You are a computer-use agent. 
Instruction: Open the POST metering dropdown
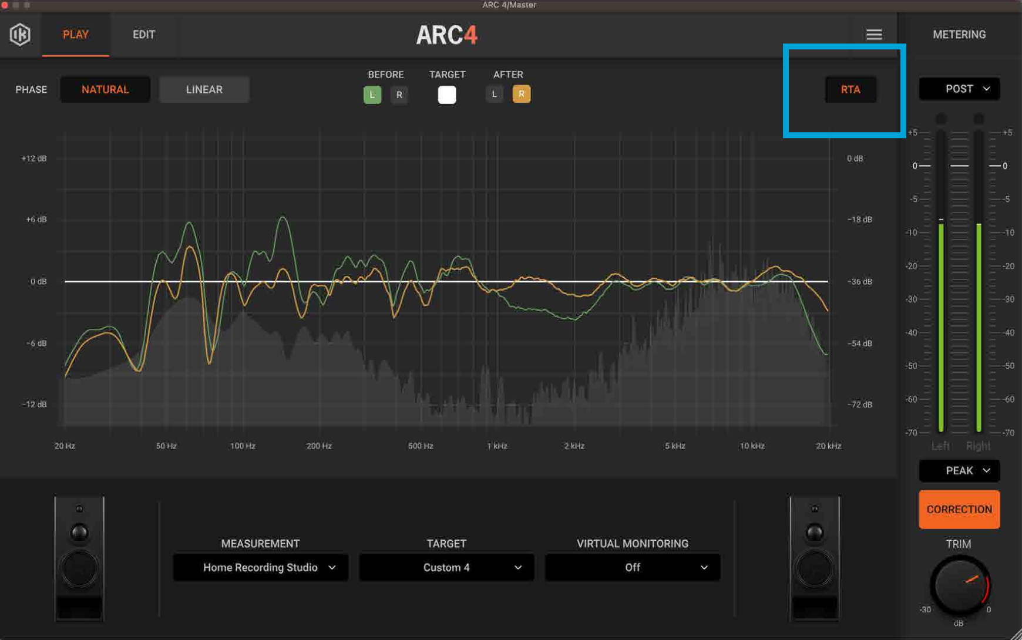[x=959, y=89]
